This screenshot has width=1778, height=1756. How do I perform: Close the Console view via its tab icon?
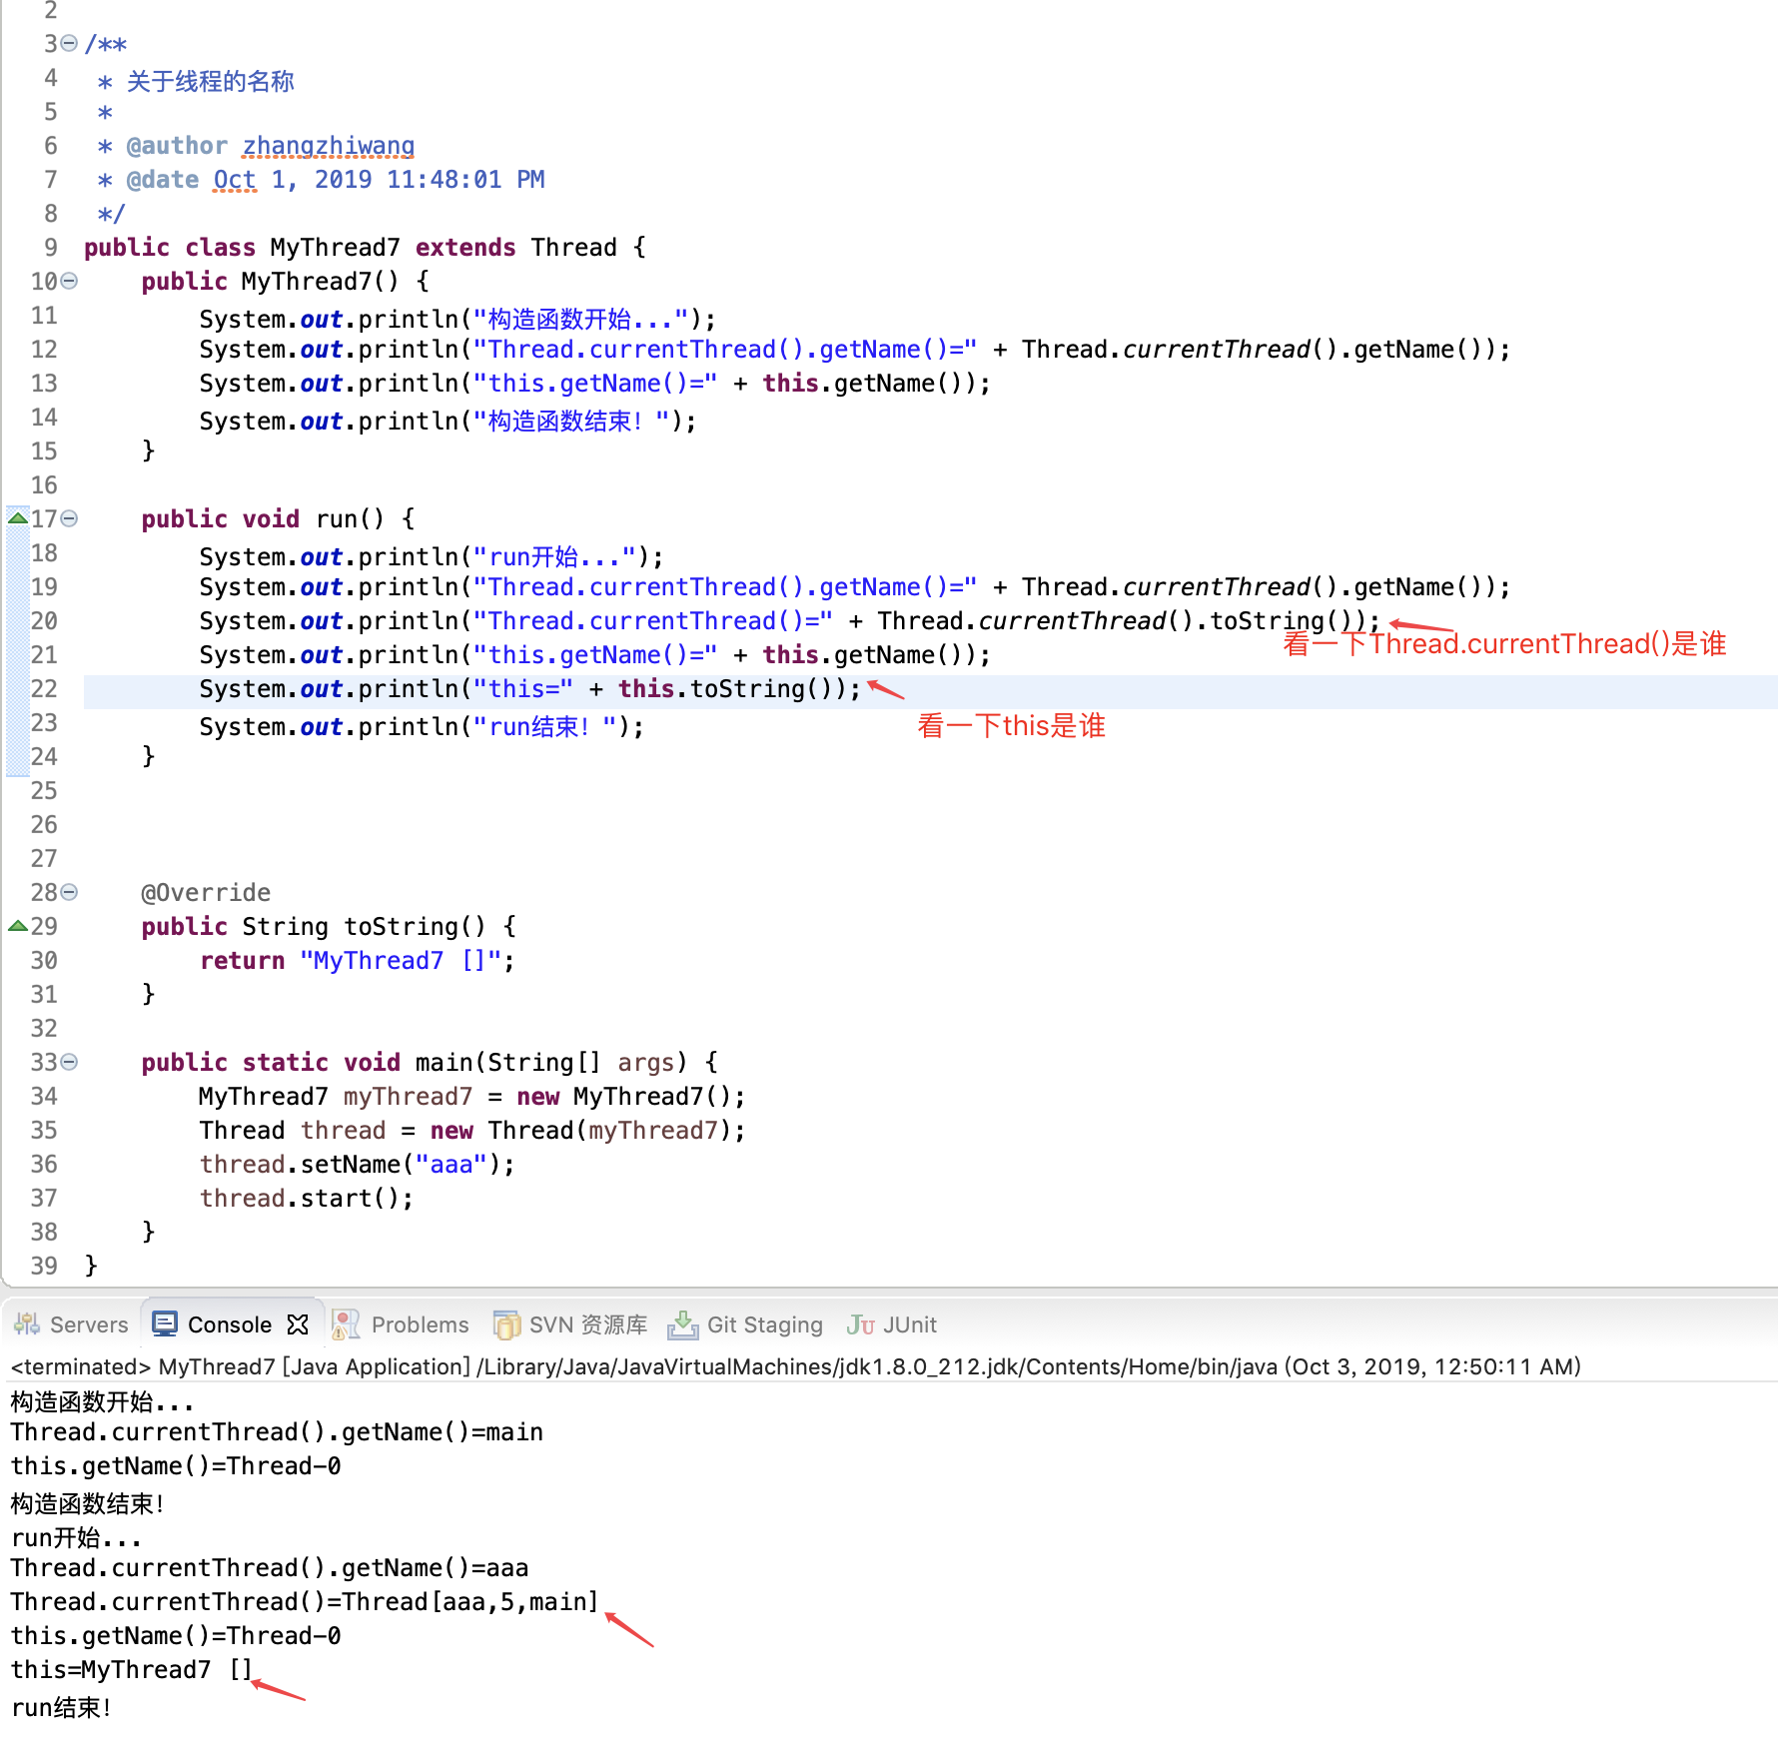point(298,1322)
